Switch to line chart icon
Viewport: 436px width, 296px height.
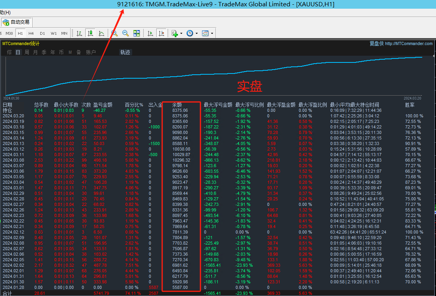(x=101, y=34)
